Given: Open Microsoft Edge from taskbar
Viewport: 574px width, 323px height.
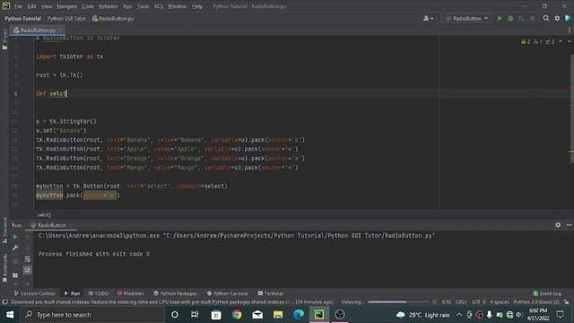Looking at the screenshot, I should click(x=299, y=315).
